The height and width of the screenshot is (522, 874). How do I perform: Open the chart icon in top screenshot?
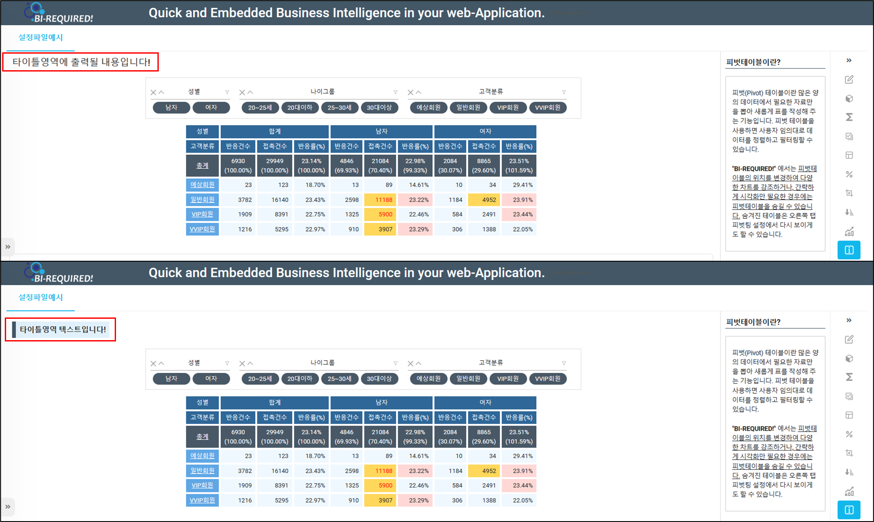[x=849, y=231]
